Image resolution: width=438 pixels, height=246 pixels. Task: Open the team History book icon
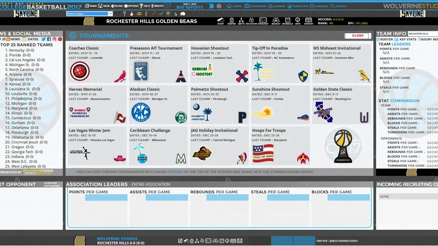coord(308,21)
